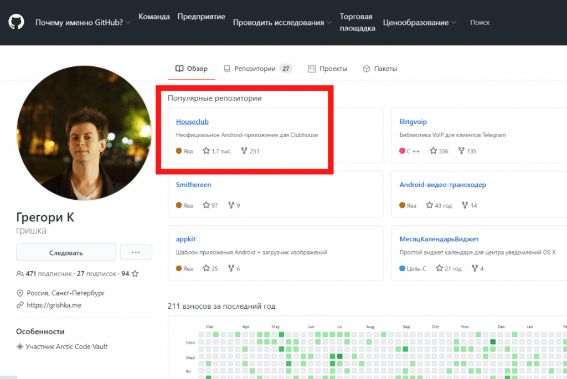Click the fork icon of Android-видео-транскодер
Image resolution: width=567 pixels, height=379 pixels.
click(x=465, y=205)
